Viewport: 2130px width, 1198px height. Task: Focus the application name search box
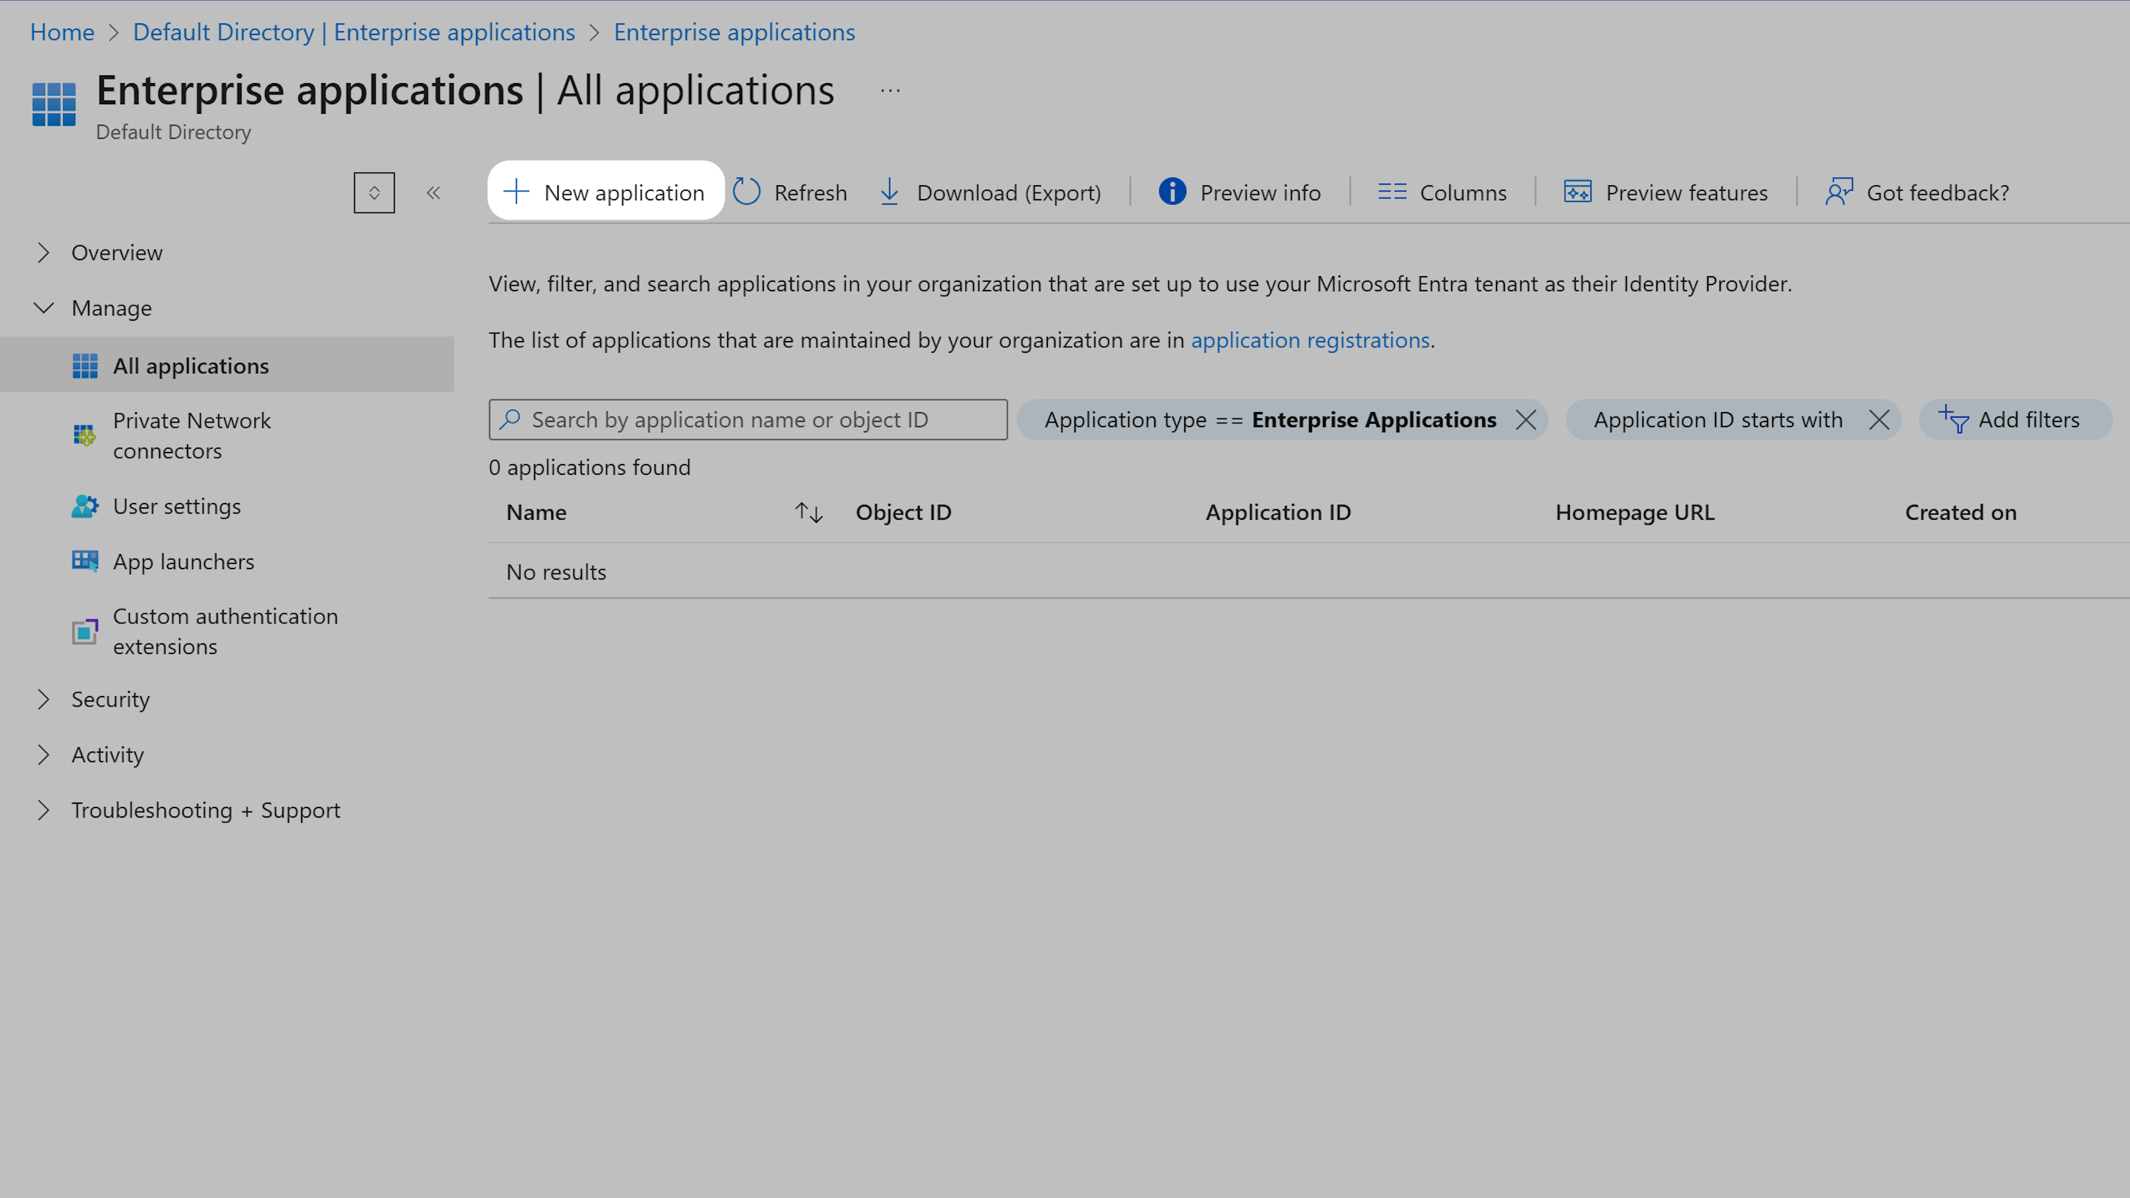(x=748, y=419)
